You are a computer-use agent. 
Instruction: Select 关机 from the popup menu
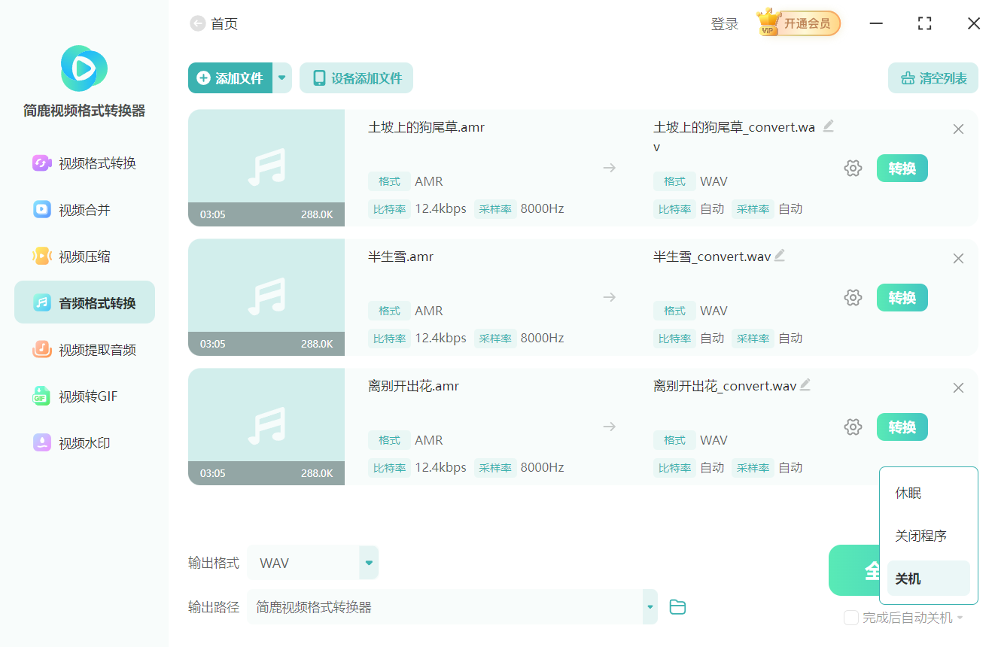(x=929, y=579)
